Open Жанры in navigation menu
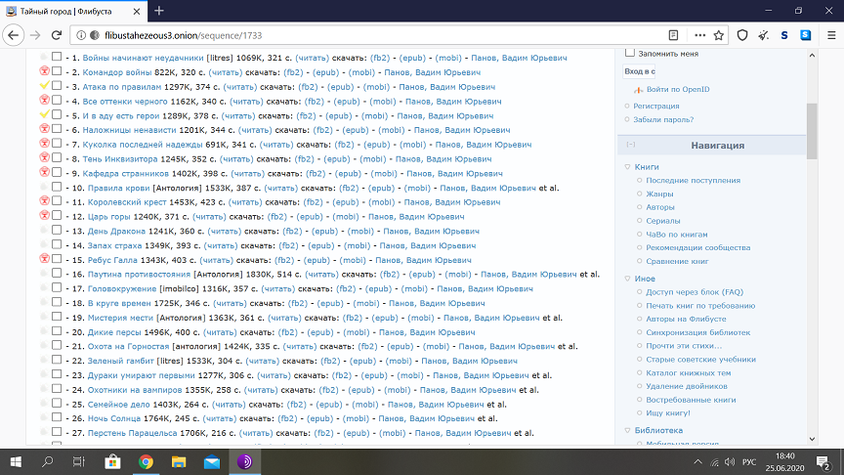The height and width of the screenshot is (475, 844). tap(659, 194)
